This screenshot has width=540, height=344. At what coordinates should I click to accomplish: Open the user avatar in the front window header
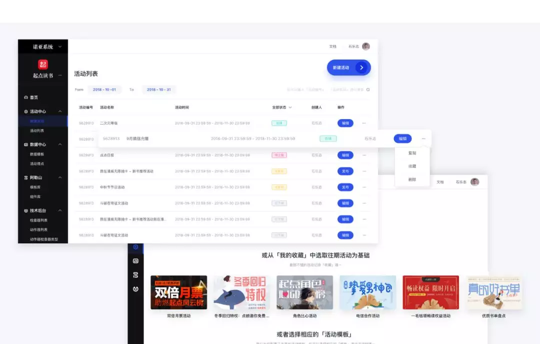[x=365, y=46]
